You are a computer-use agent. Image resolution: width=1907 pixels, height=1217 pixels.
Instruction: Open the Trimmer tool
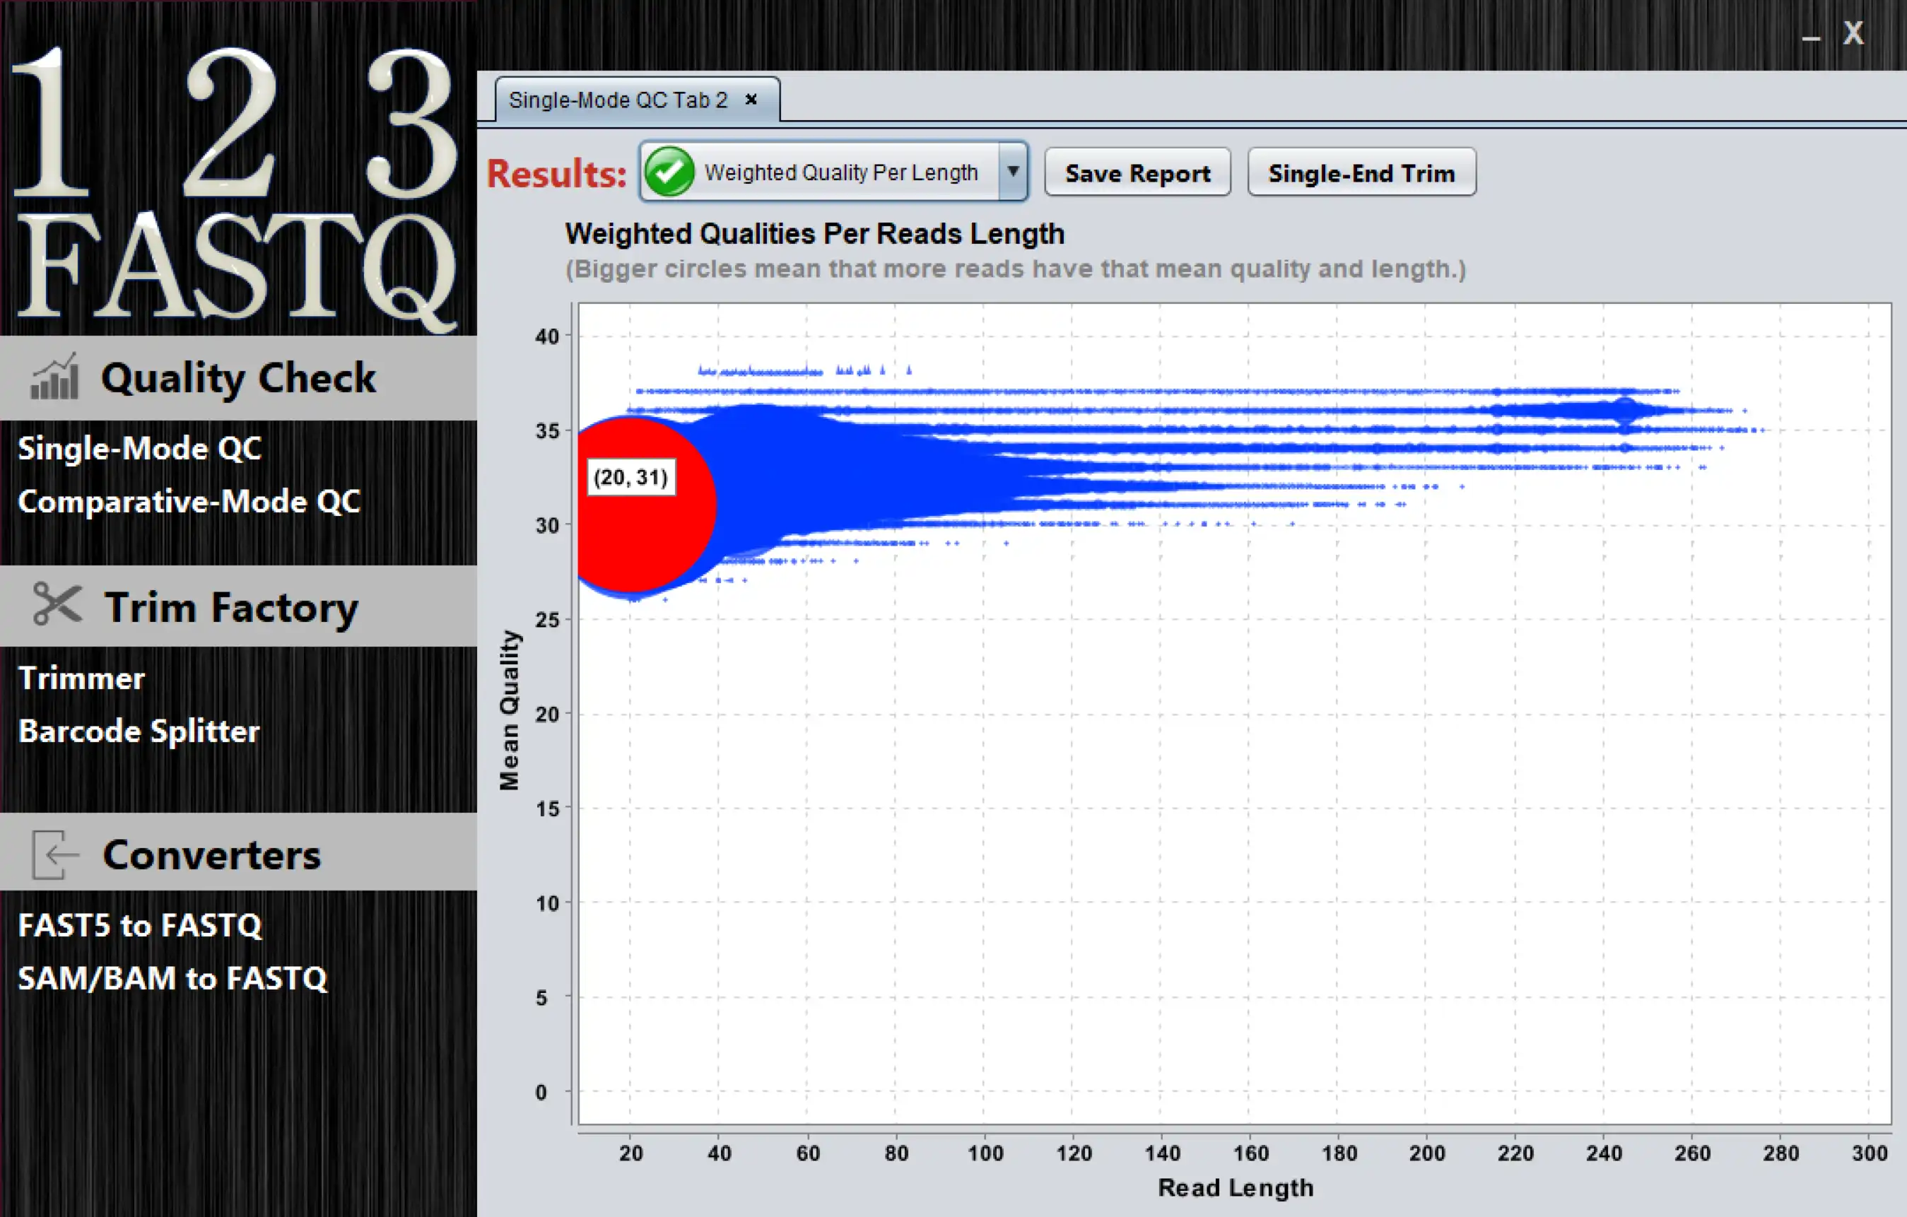pyautogui.click(x=81, y=678)
